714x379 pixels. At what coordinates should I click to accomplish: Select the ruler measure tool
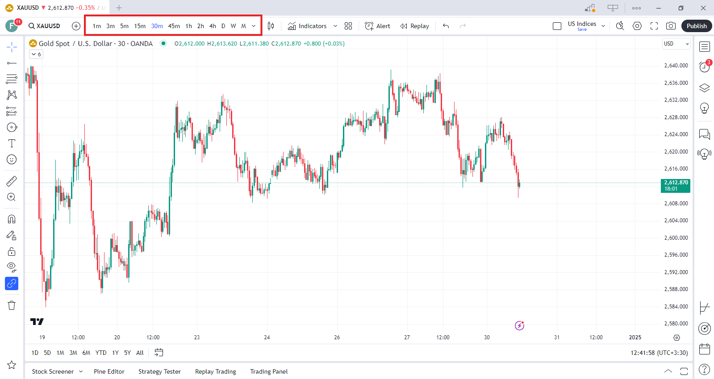(x=12, y=181)
